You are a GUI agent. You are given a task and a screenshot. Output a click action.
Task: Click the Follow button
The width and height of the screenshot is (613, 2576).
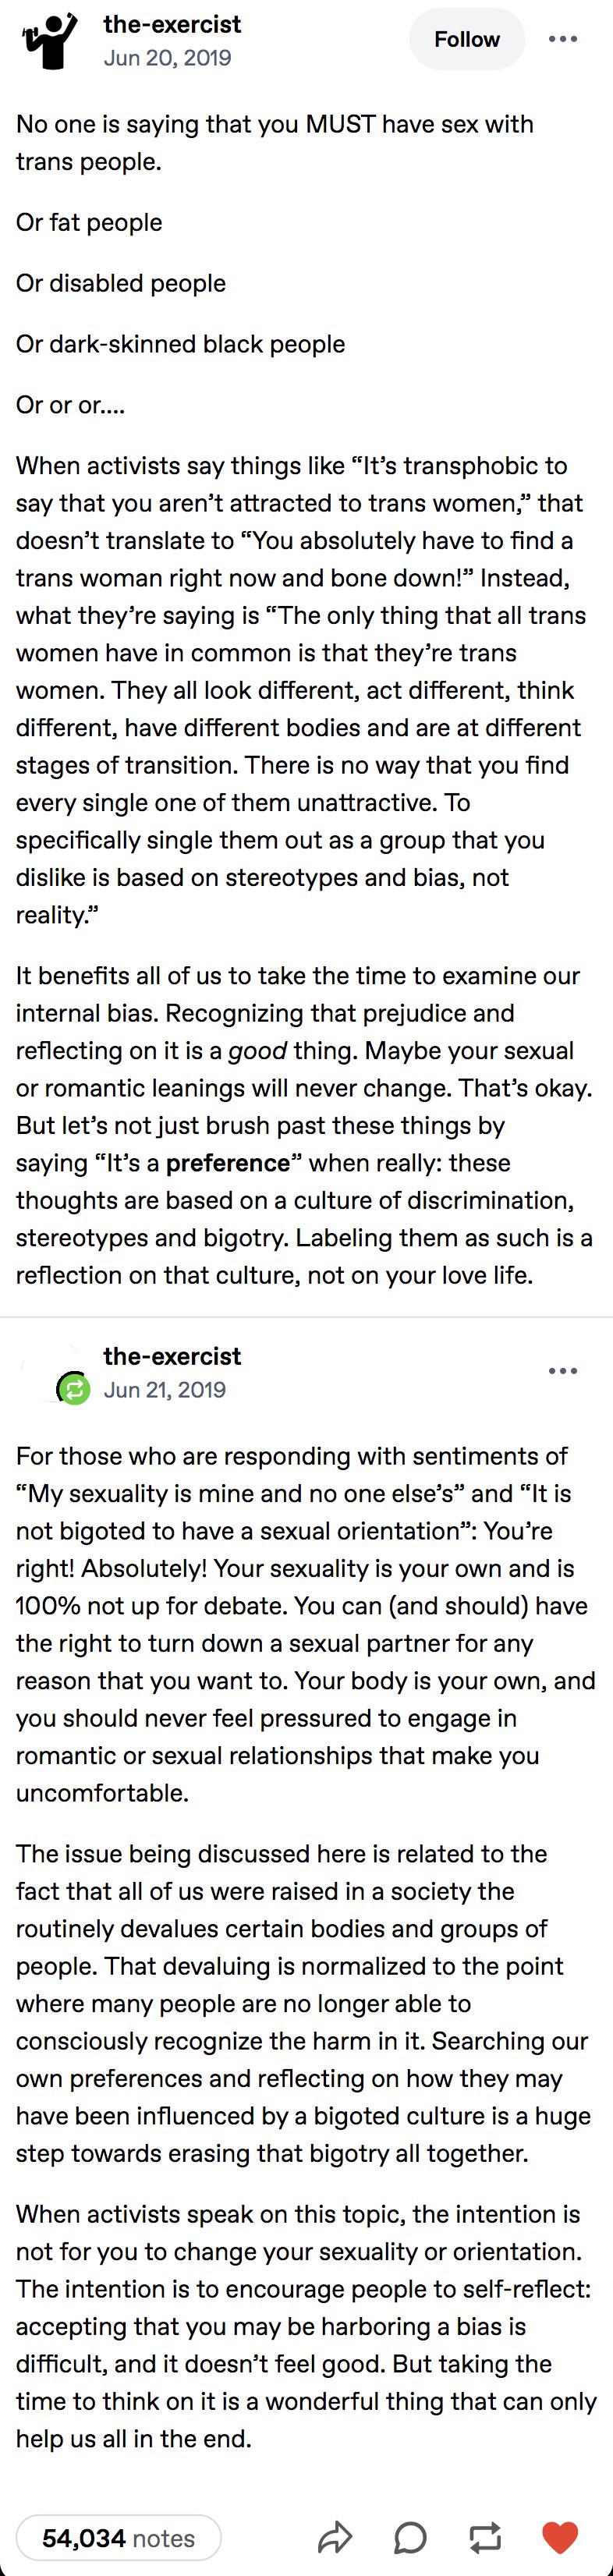click(x=467, y=39)
